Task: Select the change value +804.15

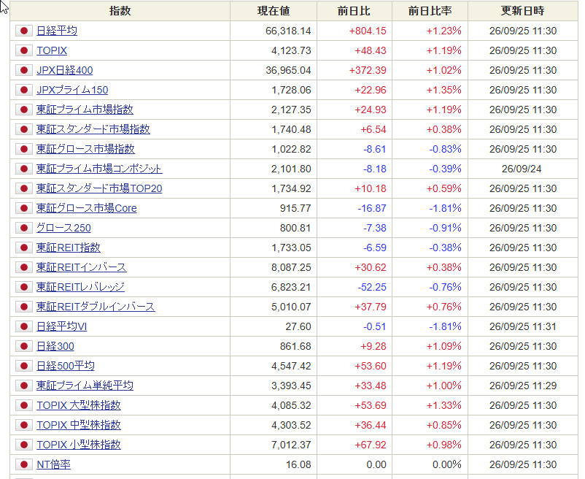Action: (x=368, y=31)
